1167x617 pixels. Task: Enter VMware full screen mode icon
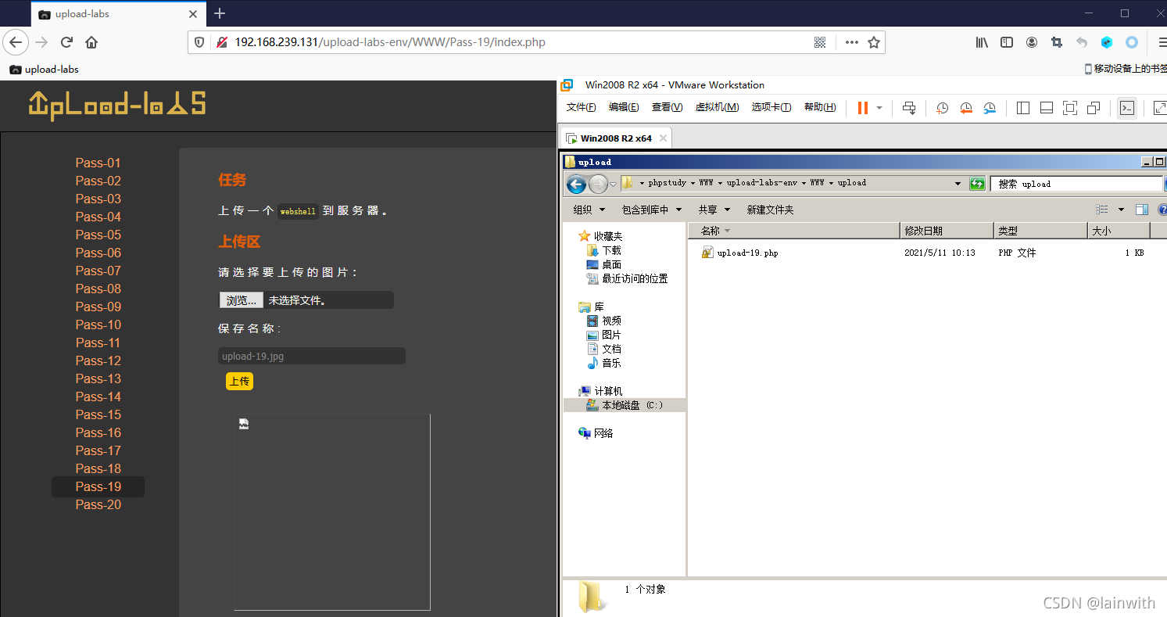[1070, 108]
